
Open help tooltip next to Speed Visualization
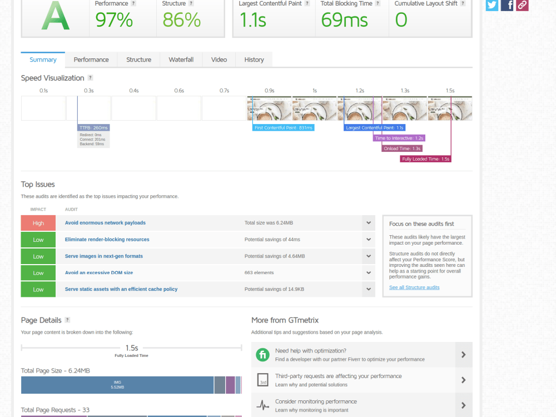91,78
